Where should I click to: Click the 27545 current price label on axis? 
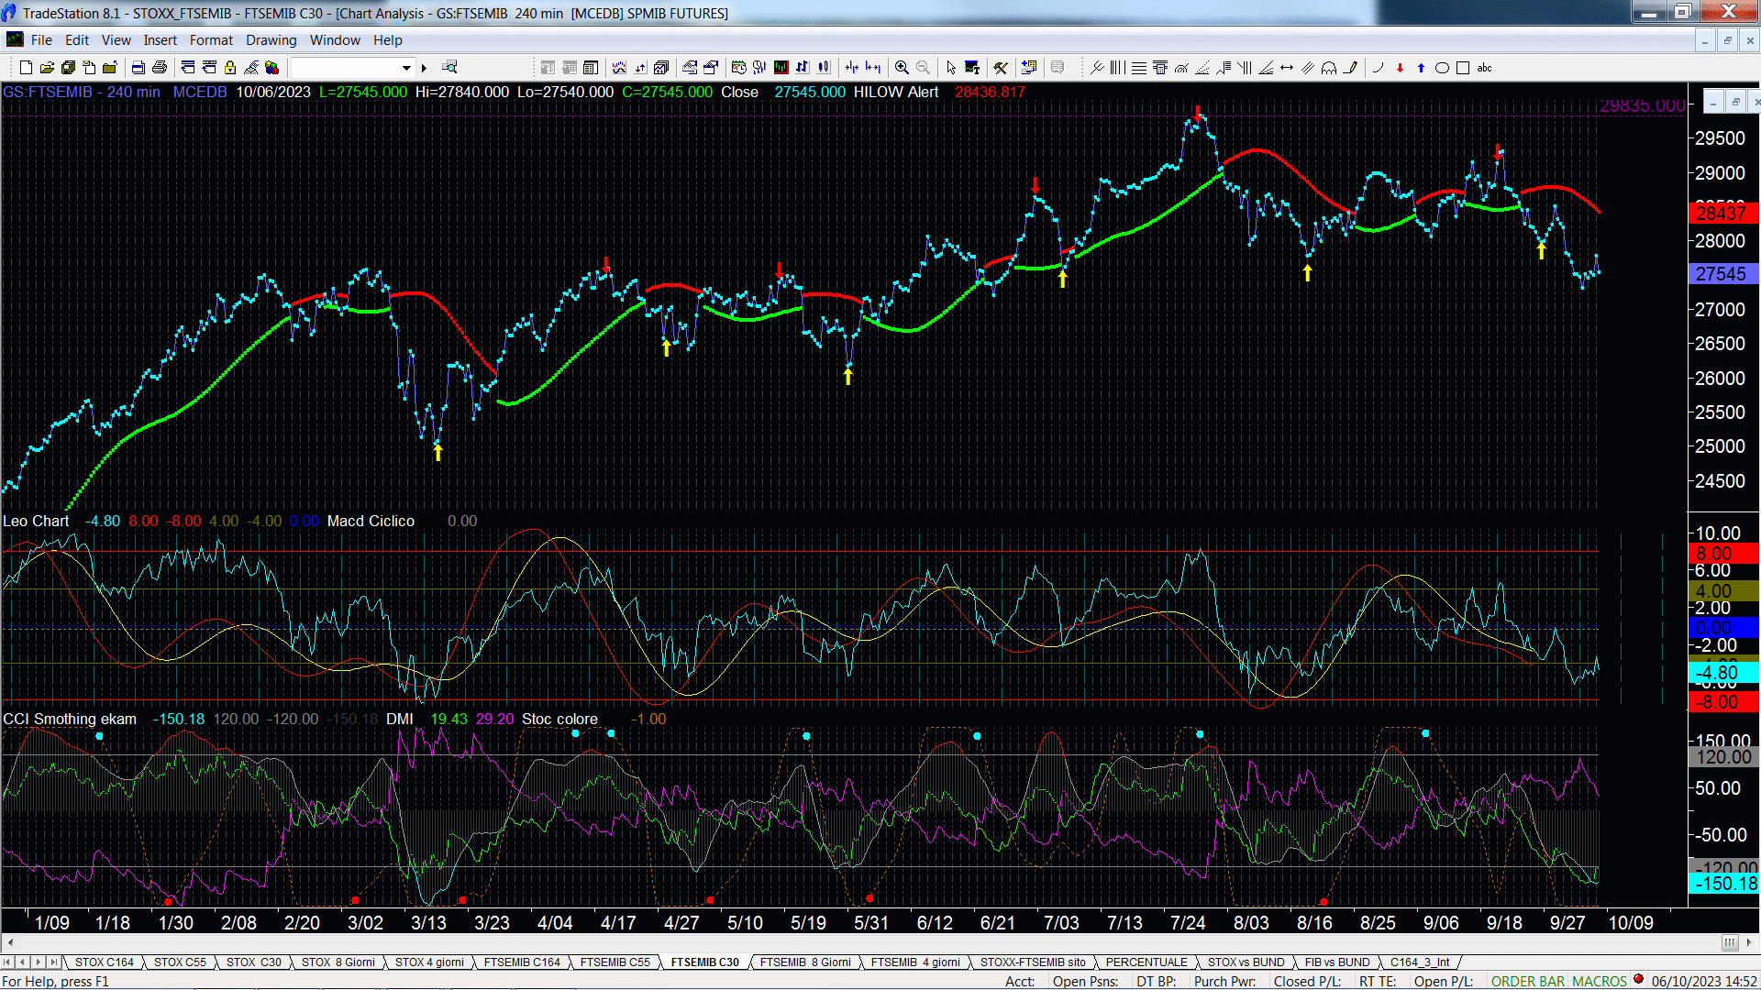point(1722,274)
